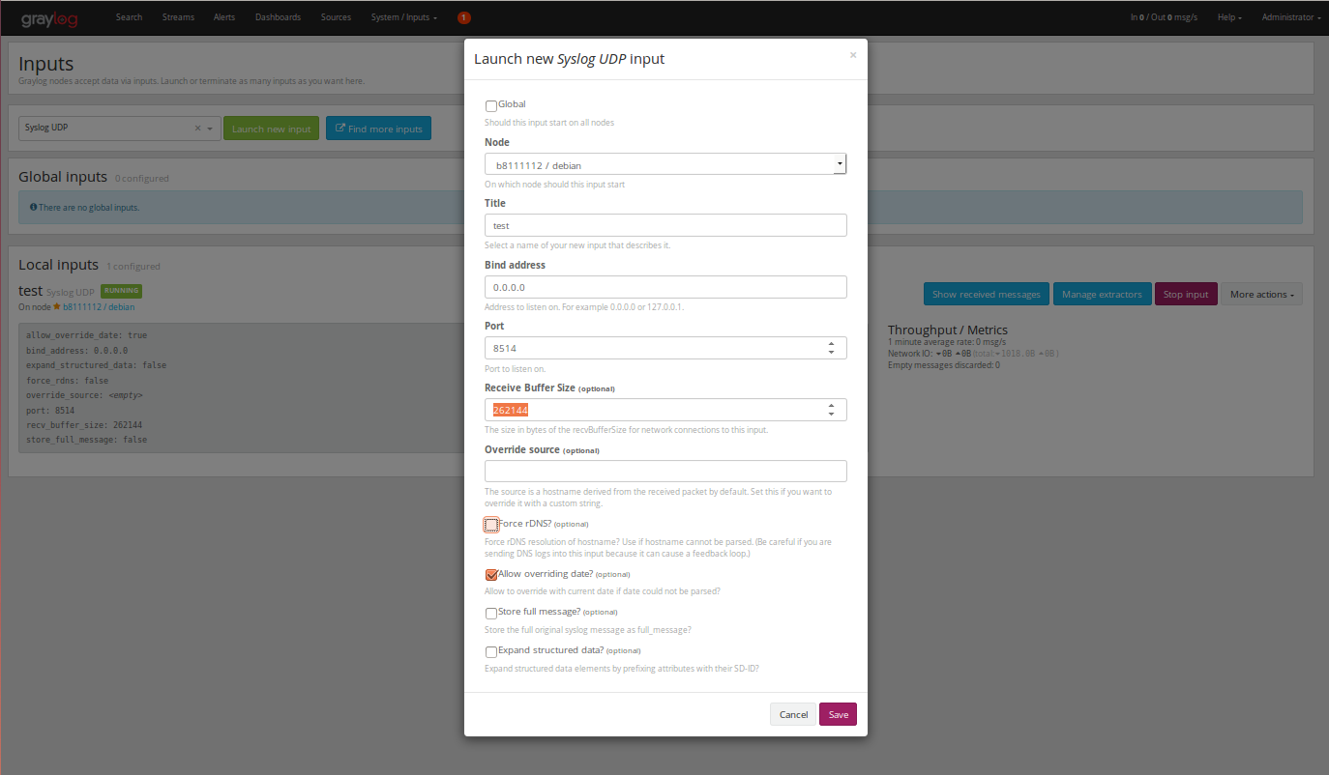Open the Sources page

pos(336,17)
